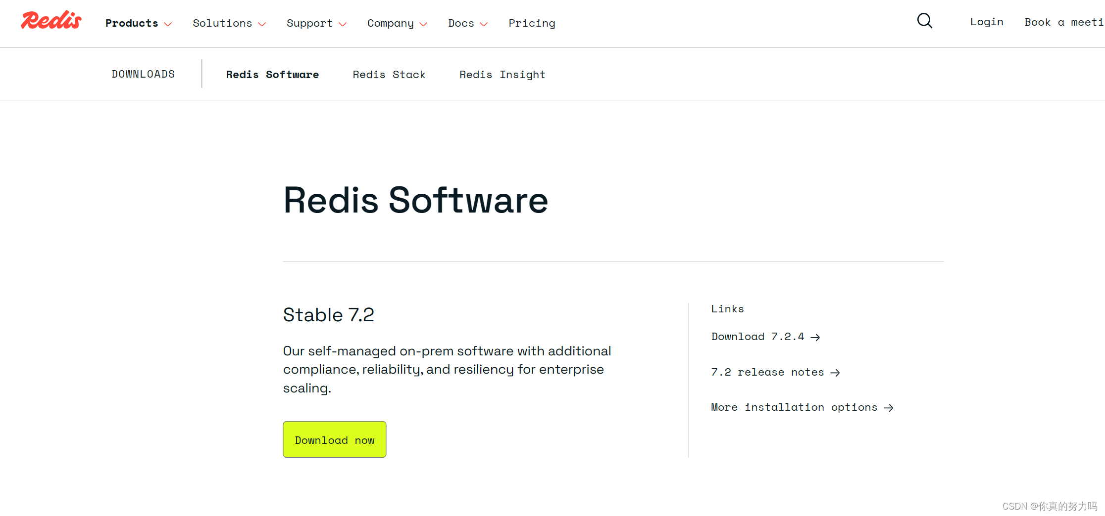Click the Login link
Viewport: 1105px width, 516px height.
[x=986, y=22]
